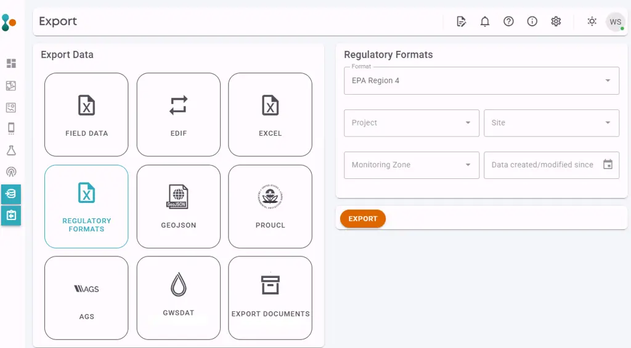This screenshot has width=631, height=348.
Task: Open the Project dropdown
Action: (x=411, y=123)
